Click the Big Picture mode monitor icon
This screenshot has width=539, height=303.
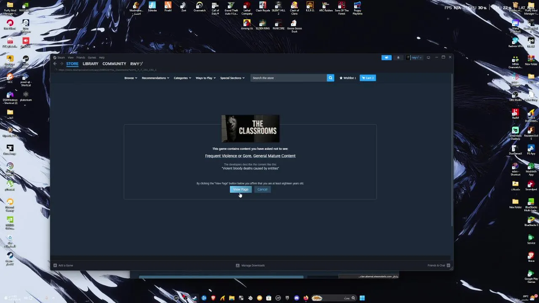pos(428,58)
